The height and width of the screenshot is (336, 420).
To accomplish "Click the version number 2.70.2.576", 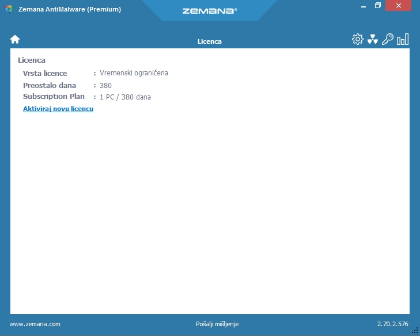I will coord(393,324).
